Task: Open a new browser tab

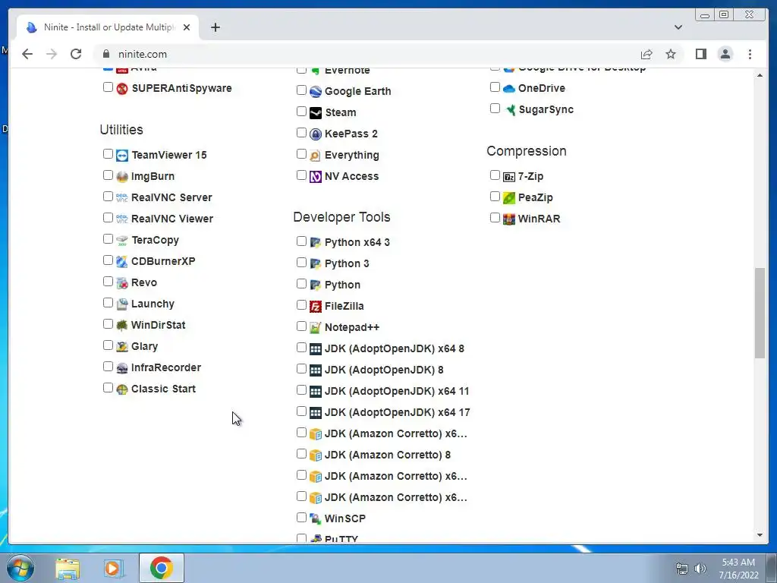Action: click(x=215, y=27)
